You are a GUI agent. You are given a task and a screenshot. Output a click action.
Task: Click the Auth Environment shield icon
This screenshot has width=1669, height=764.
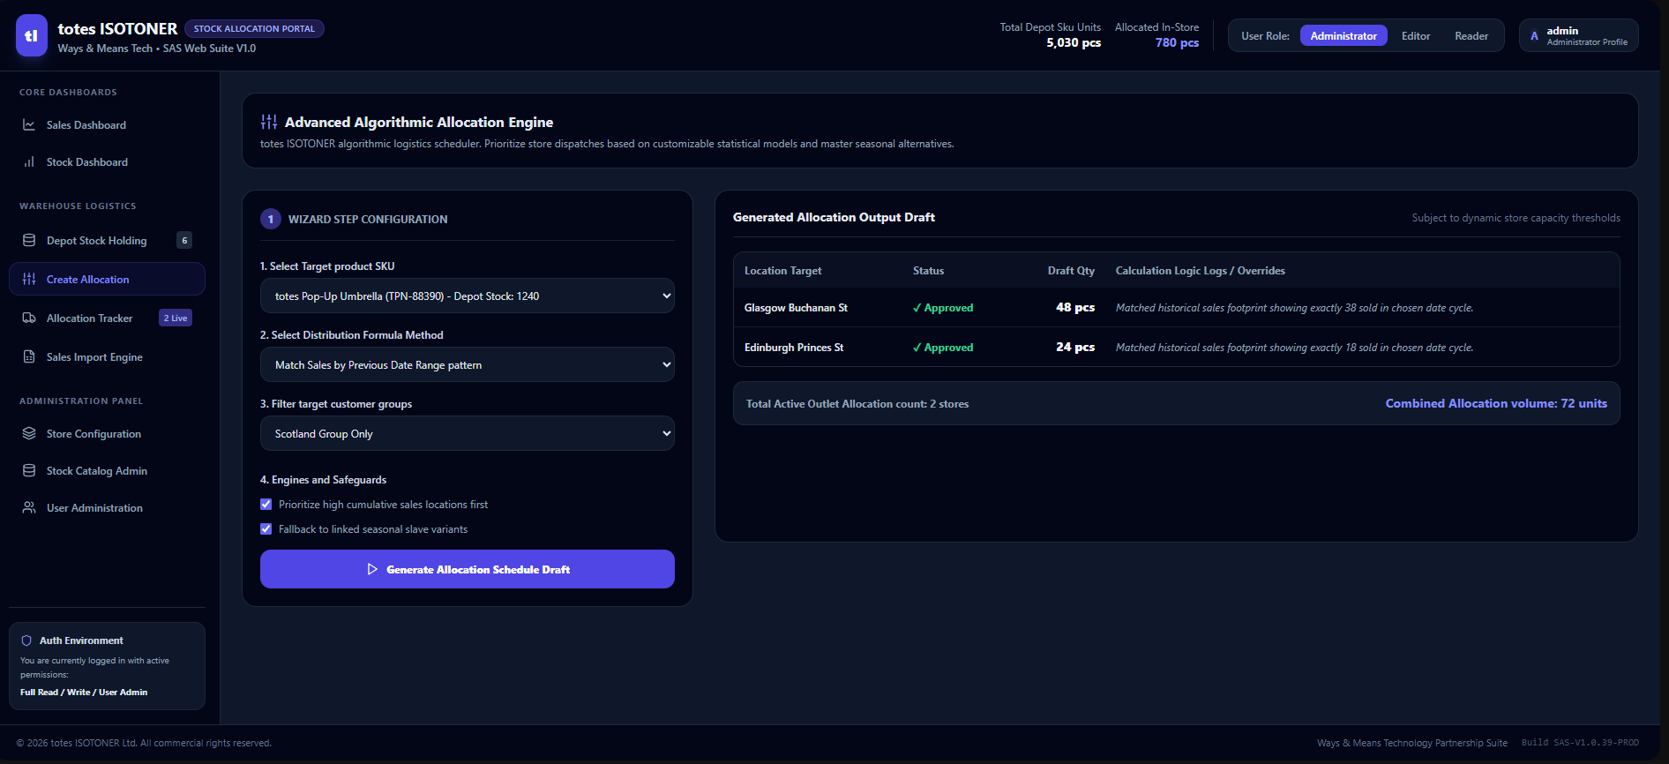click(26, 640)
